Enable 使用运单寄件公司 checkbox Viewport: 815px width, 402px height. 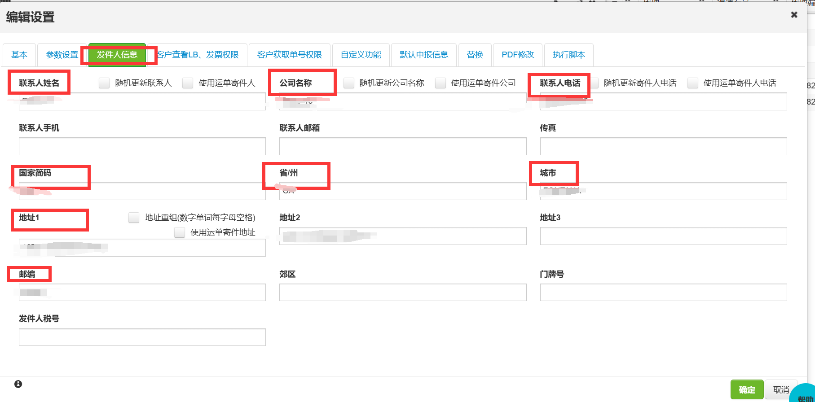click(x=440, y=83)
